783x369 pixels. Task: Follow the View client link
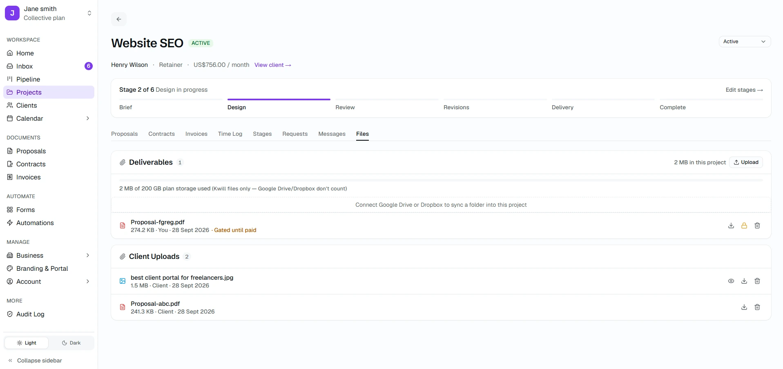click(x=273, y=65)
